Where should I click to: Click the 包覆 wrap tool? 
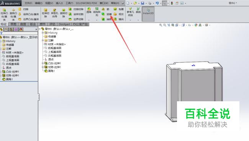point(119,9)
